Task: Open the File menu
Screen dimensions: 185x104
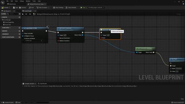Action: (7, 1)
